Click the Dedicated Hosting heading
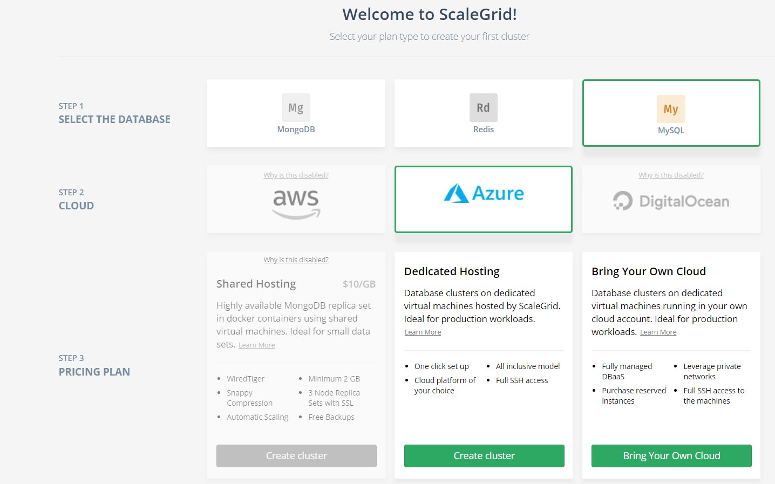Viewport: 775px width, 484px height. pos(452,271)
